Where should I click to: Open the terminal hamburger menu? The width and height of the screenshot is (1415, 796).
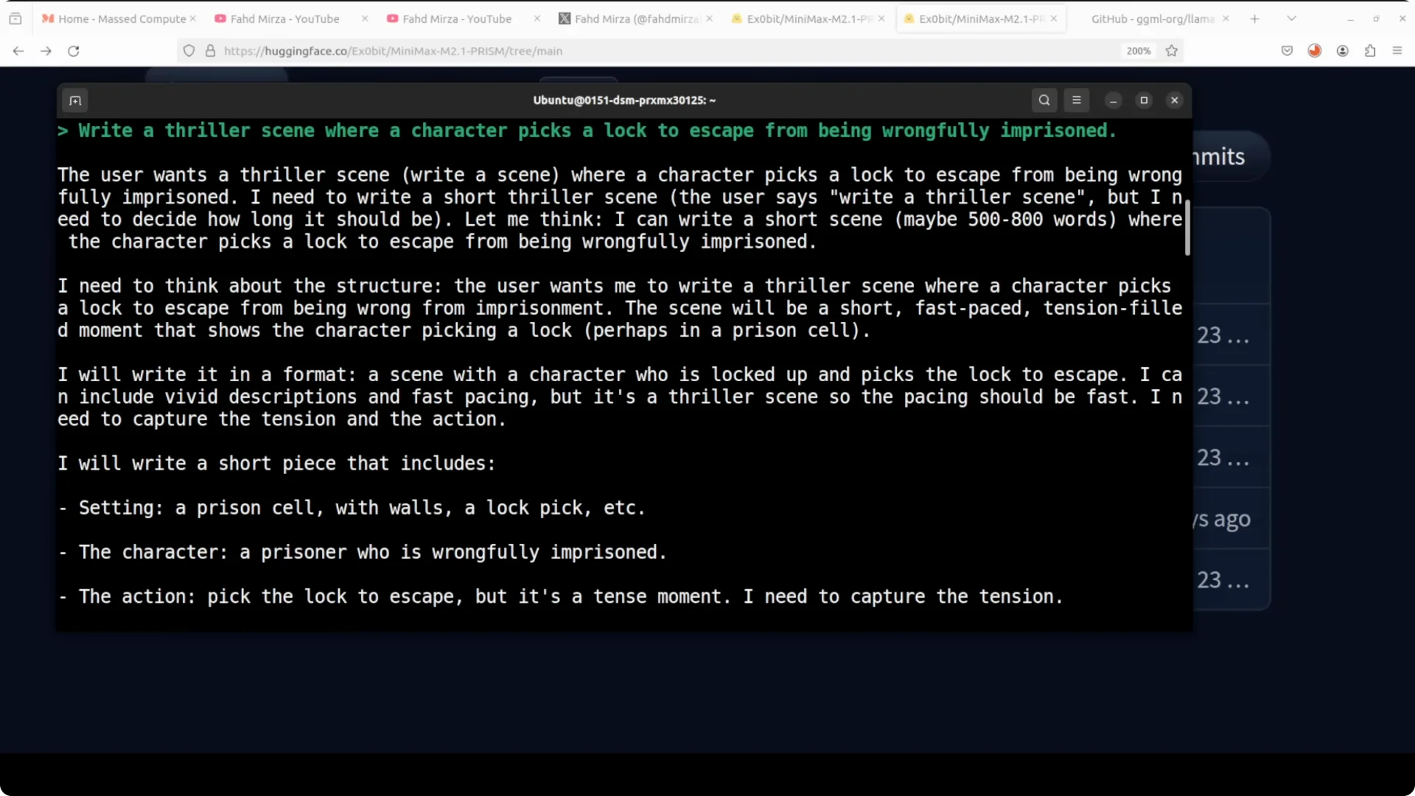1076,100
